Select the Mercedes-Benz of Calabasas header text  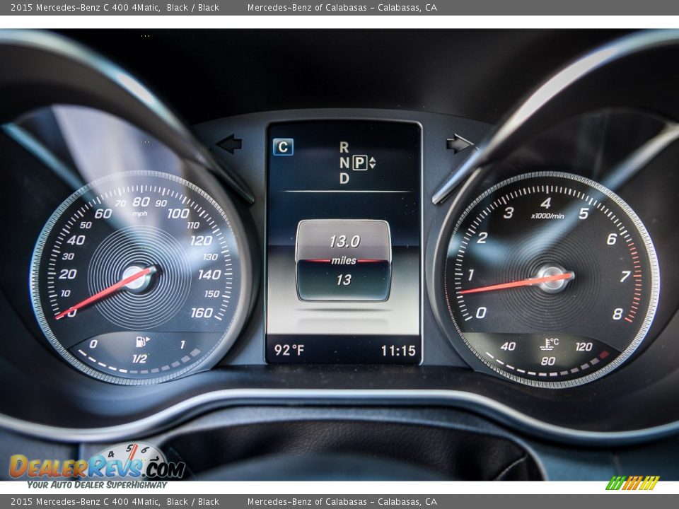(344, 7)
